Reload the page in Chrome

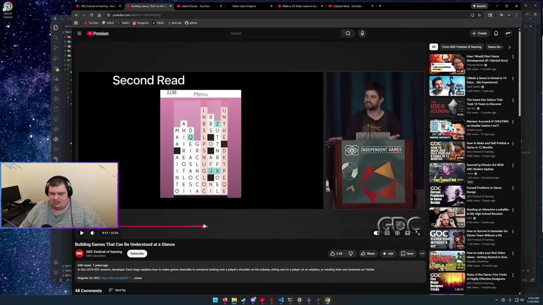pos(92,15)
